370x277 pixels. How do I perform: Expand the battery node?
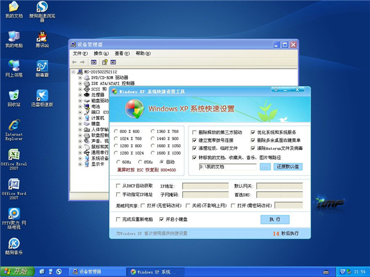tap(80, 106)
